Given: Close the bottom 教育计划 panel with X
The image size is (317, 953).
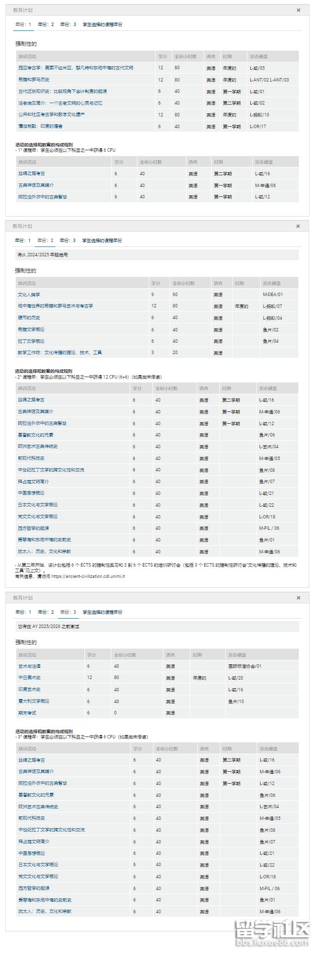Looking at the screenshot, I should coord(299,598).
